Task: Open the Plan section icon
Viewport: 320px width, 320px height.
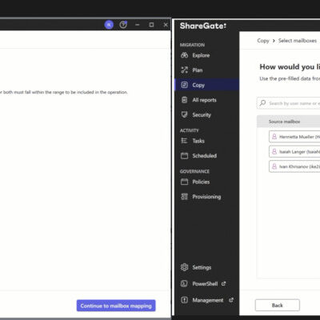Action: 184,70
